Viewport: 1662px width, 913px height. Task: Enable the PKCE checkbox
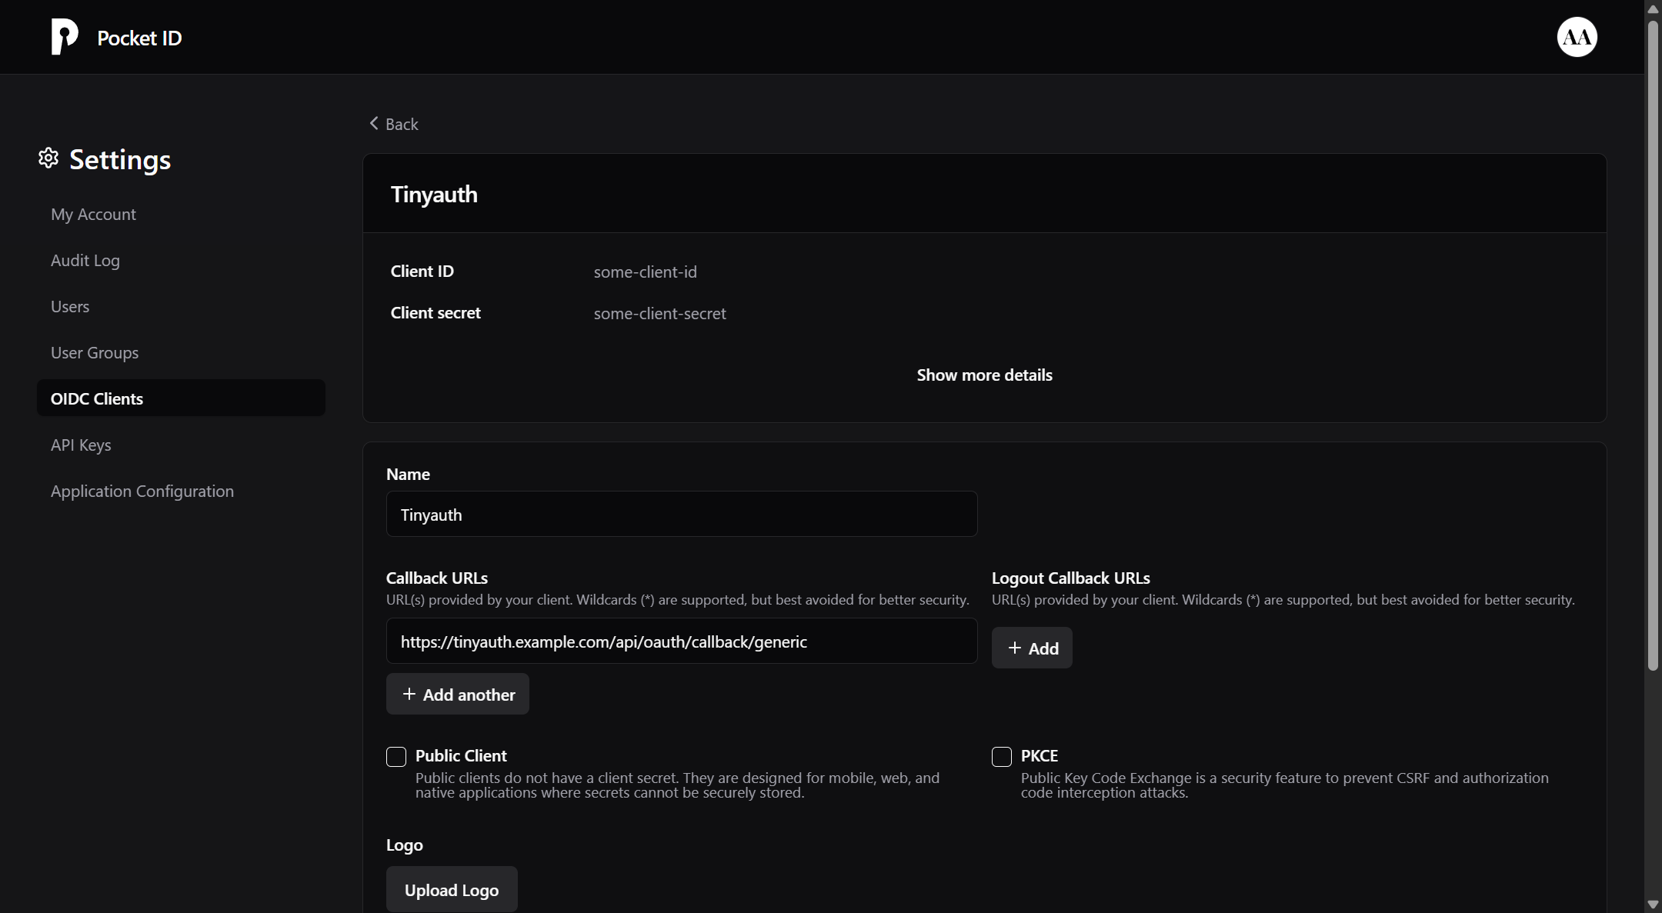tap(1000, 757)
